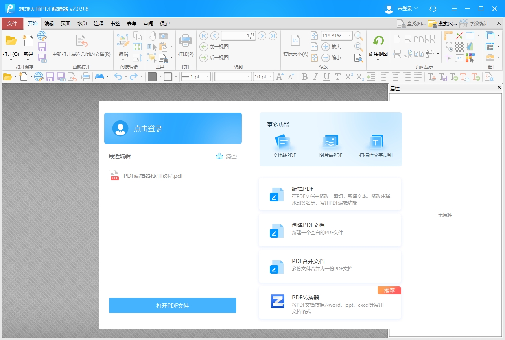Open the 创建PDF文档 card
This screenshot has width=505, height=340.
pos(330,230)
